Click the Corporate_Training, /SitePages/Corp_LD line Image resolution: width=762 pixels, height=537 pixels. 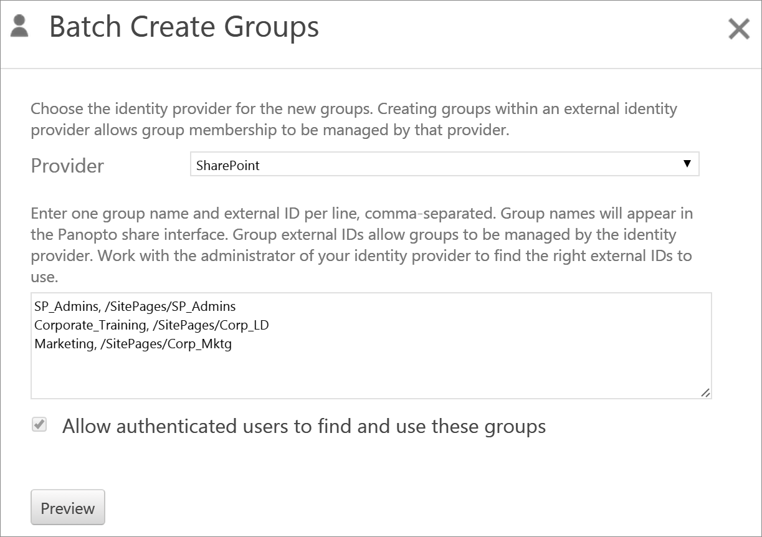click(x=151, y=325)
